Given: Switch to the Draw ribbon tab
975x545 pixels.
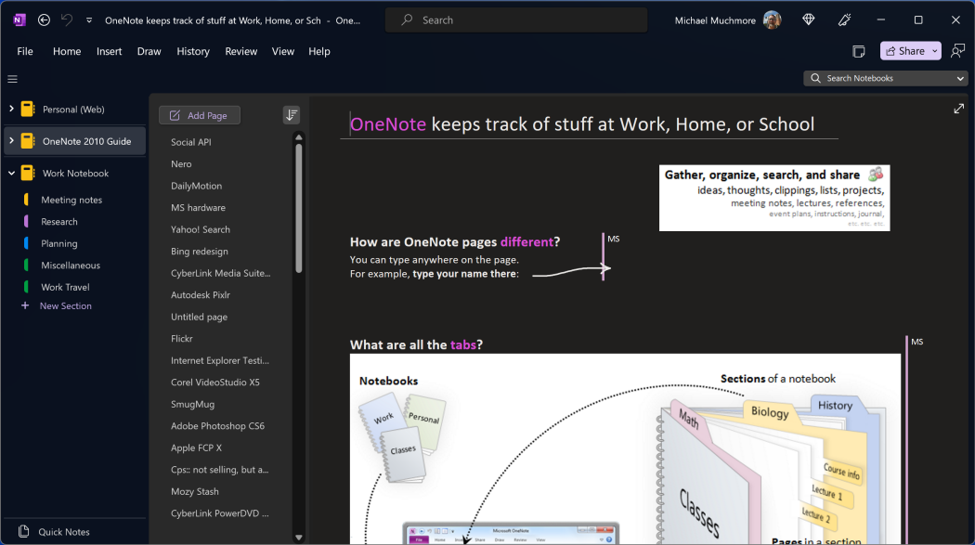Looking at the screenshot, I should click(x=149, y=51).
